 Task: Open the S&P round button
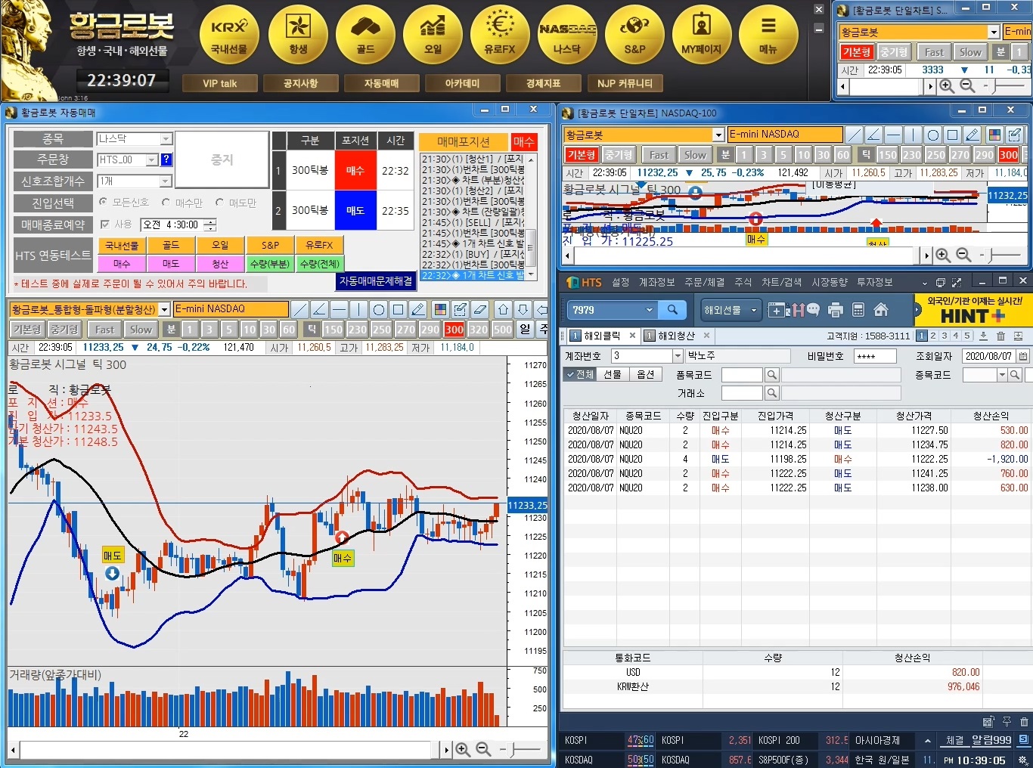634,34
